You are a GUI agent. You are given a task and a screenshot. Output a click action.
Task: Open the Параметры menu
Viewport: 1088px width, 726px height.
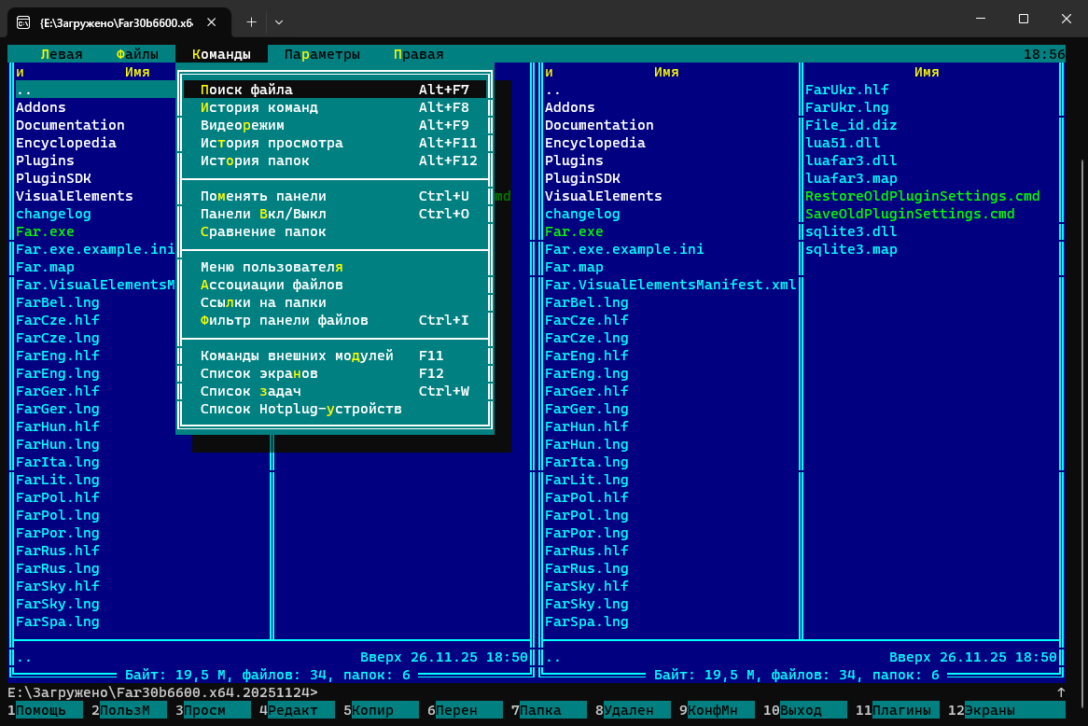[322, 54]
